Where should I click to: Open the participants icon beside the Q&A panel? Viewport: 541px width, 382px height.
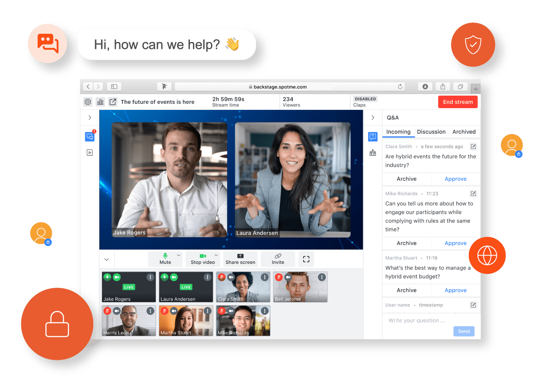point(373,153)
